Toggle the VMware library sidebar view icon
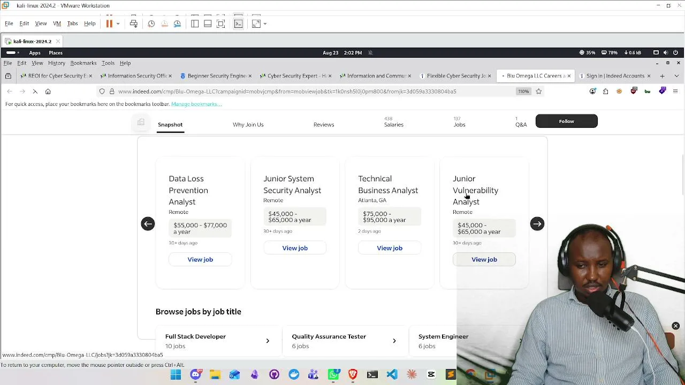 (x=195, y=24)
